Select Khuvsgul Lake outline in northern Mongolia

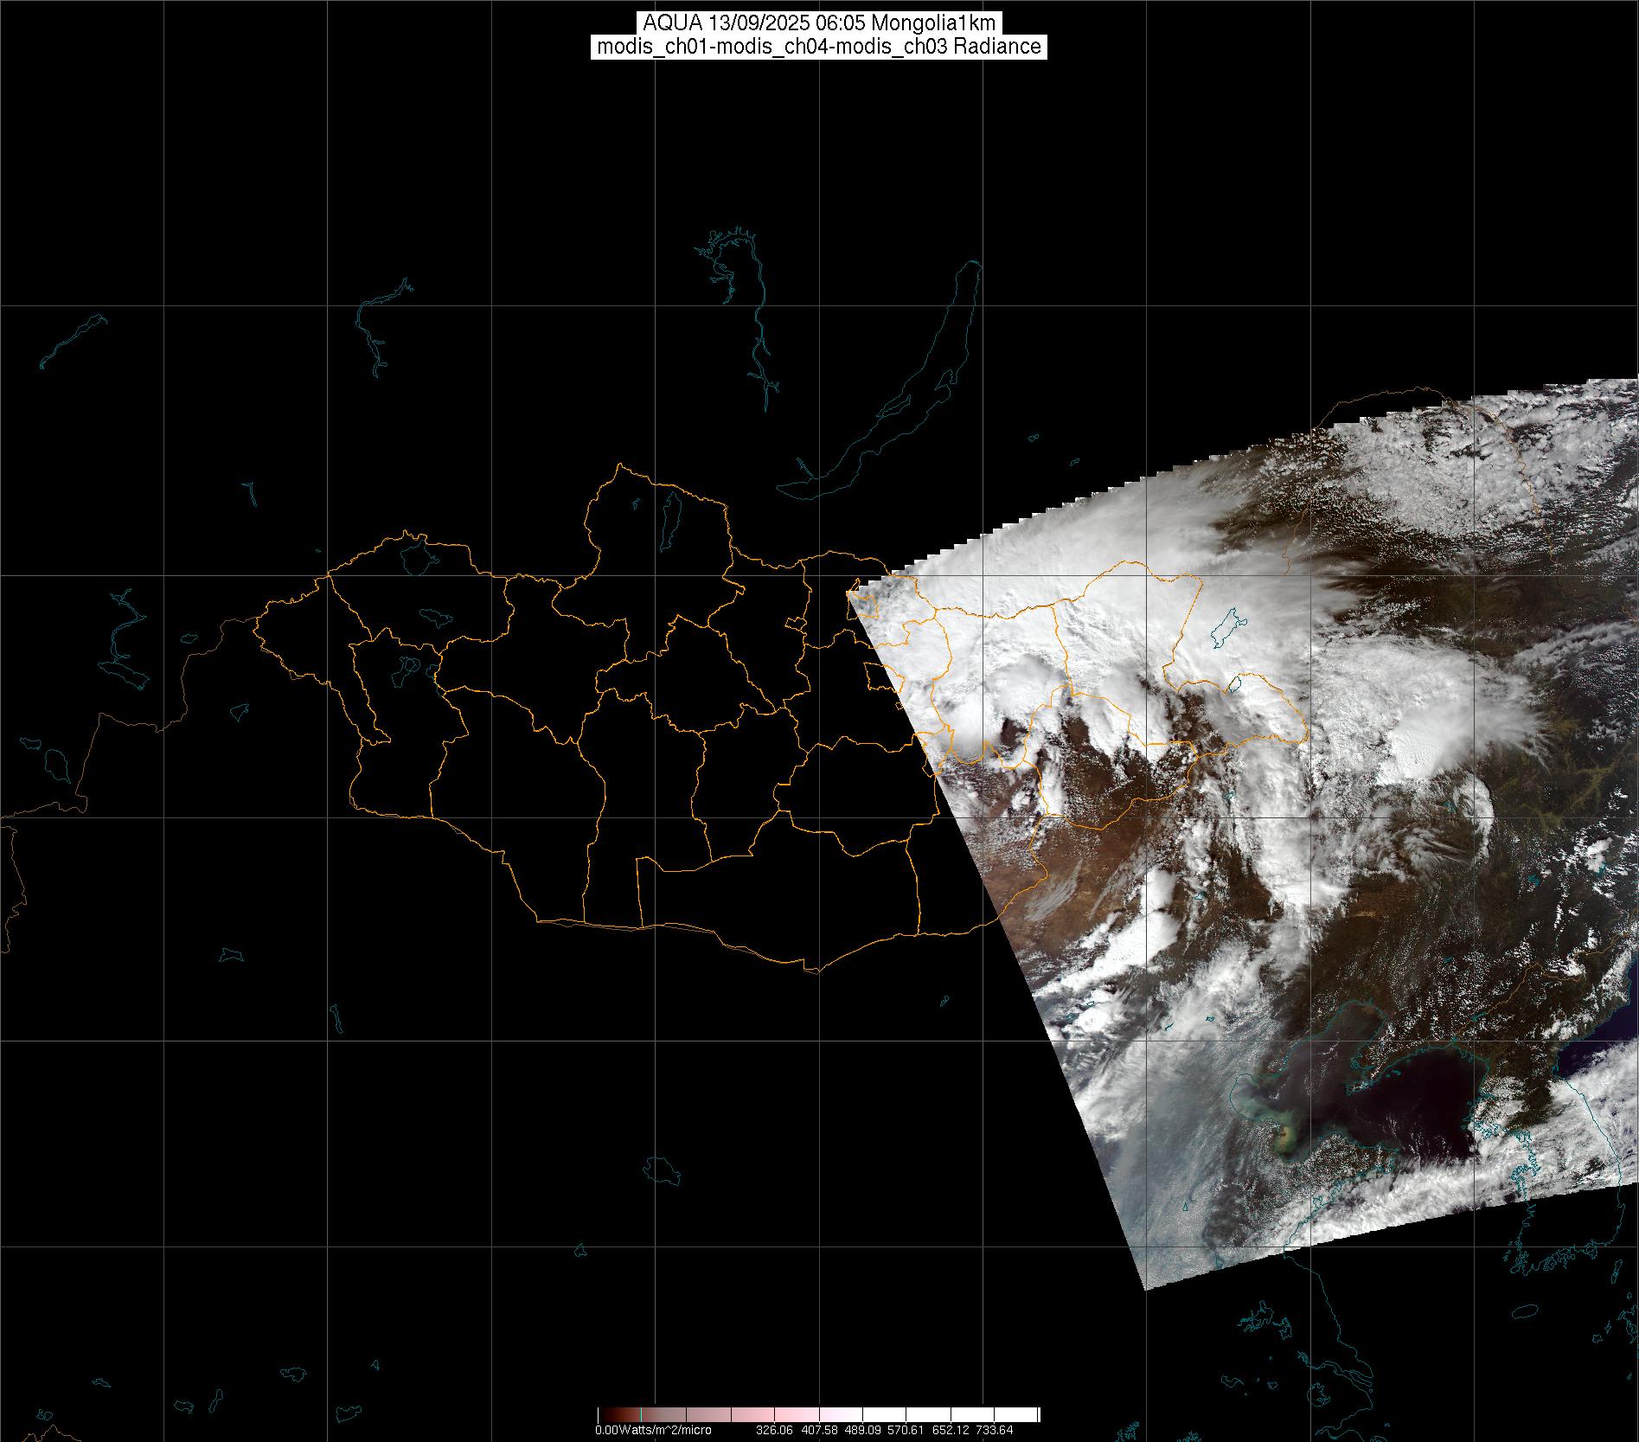coord(669,515)
